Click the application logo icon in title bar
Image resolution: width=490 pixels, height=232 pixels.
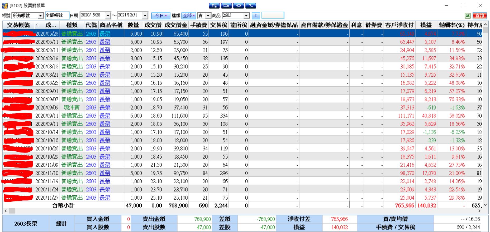5,6
